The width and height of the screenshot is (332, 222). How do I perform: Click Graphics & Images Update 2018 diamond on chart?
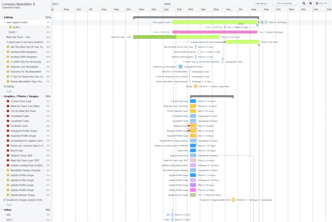tap(233, 200)
